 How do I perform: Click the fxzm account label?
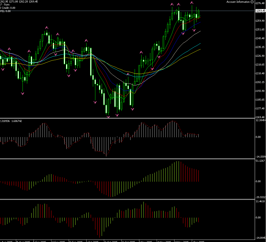(x=7, y=5)
